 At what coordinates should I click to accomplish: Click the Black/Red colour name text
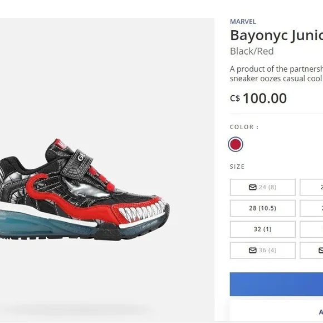pyautogui.click(x=252, y=51)
